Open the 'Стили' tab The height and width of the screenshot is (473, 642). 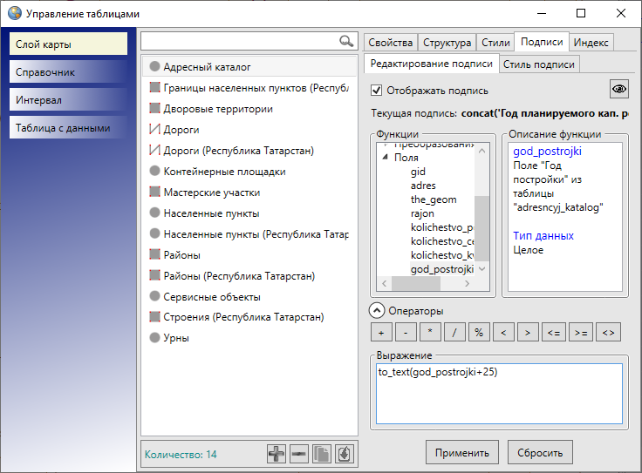coord(495,43)
